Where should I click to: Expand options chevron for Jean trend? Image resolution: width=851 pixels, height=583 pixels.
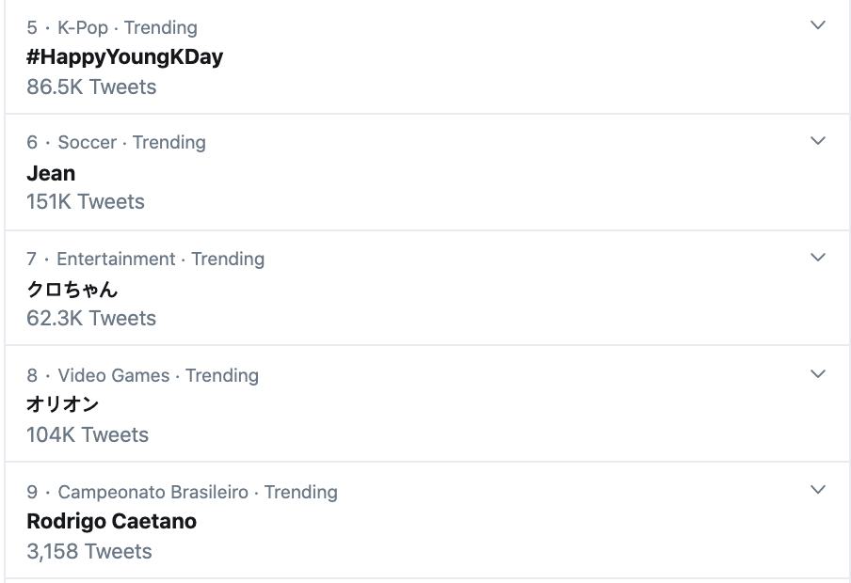817,141
